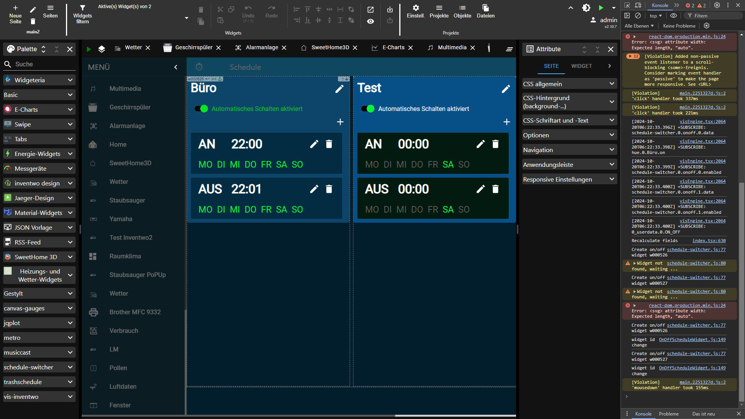This screenshot has height=419, width=745.
Task: Enable SA day button in AN 22:00 row
Action: pos(281,164)
